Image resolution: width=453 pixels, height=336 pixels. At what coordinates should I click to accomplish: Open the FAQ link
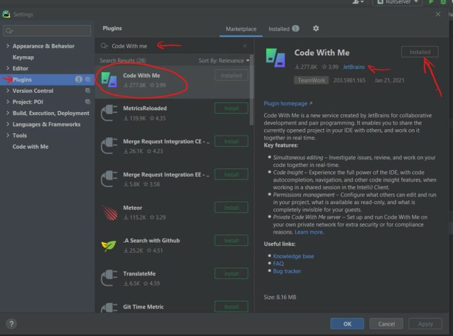278,264
